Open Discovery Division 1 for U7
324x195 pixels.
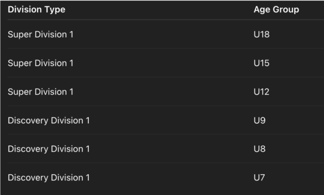click(49, 177)
